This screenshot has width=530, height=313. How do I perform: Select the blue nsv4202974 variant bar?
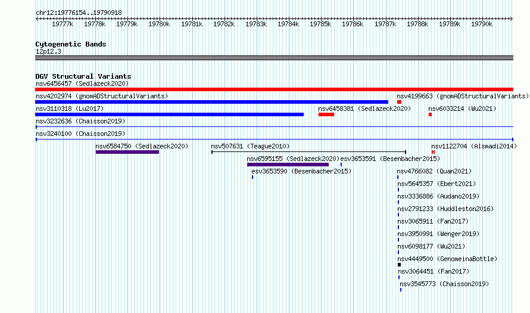point(211,102)
